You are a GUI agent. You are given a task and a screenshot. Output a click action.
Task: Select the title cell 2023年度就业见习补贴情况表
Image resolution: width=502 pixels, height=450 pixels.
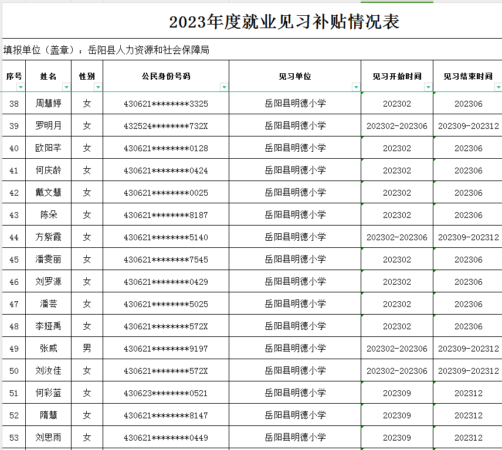284,22
